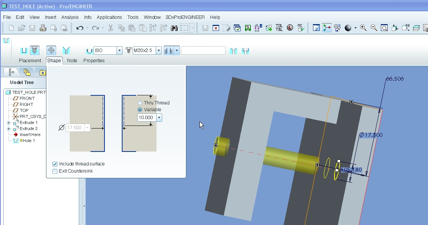The width and height of the screenshot is (428, 225).
Task: Click the Find binoculars icon
Action: tap(174, 28)
